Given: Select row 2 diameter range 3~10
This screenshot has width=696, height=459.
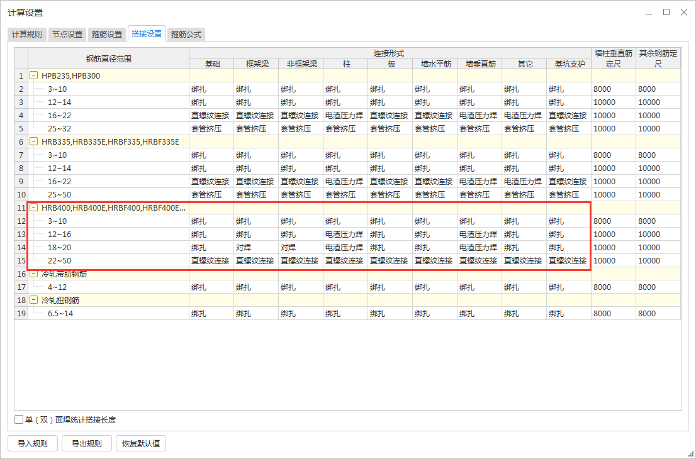Looking at the screenshot, I should tap(109, 89).
